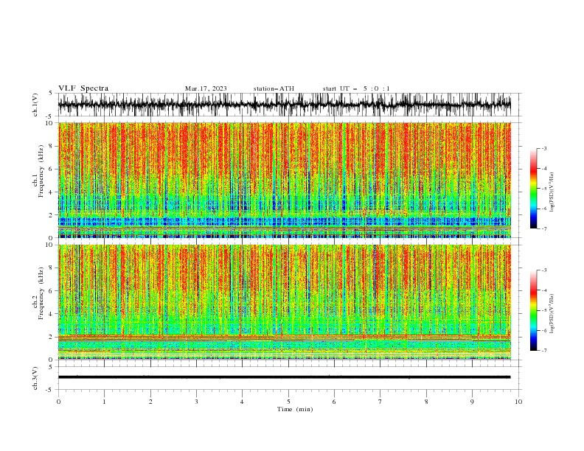Click the 'ch.3(V)' axis label
This screenshot has width=584, height=451.
[35, 378]
